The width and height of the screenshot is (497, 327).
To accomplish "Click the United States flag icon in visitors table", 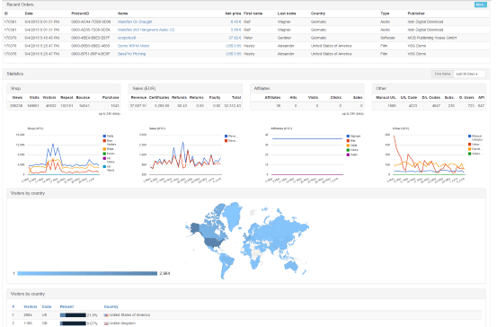I will click(x=106, y=315).
